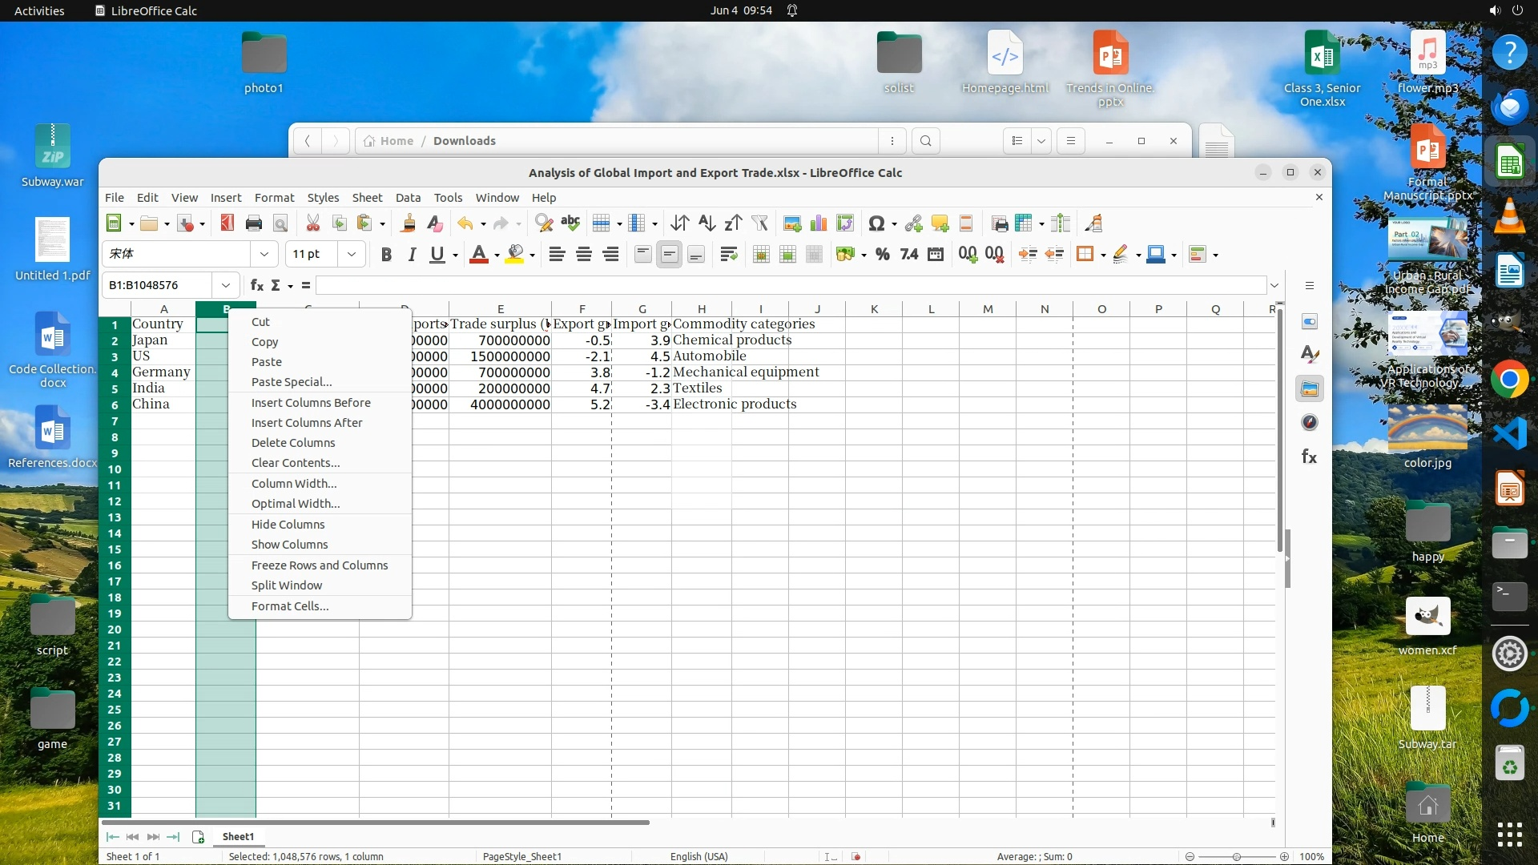Select Hide Columns in context menu
Image resolution: width=1538 pixels, height=865 pixels.
tap(288, 525)
